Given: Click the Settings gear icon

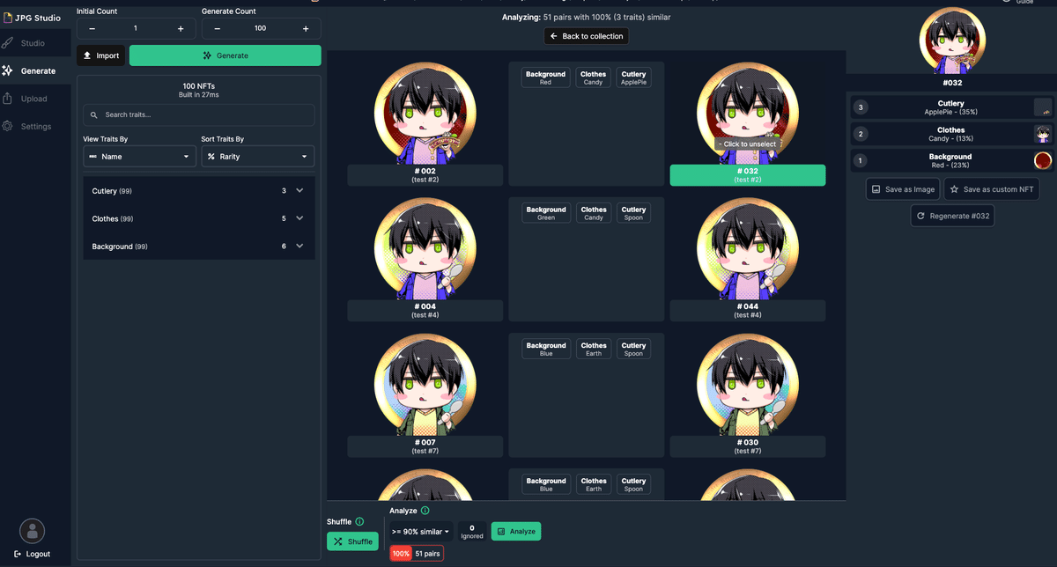Looking at the screenshot, I should coord(8,126).
